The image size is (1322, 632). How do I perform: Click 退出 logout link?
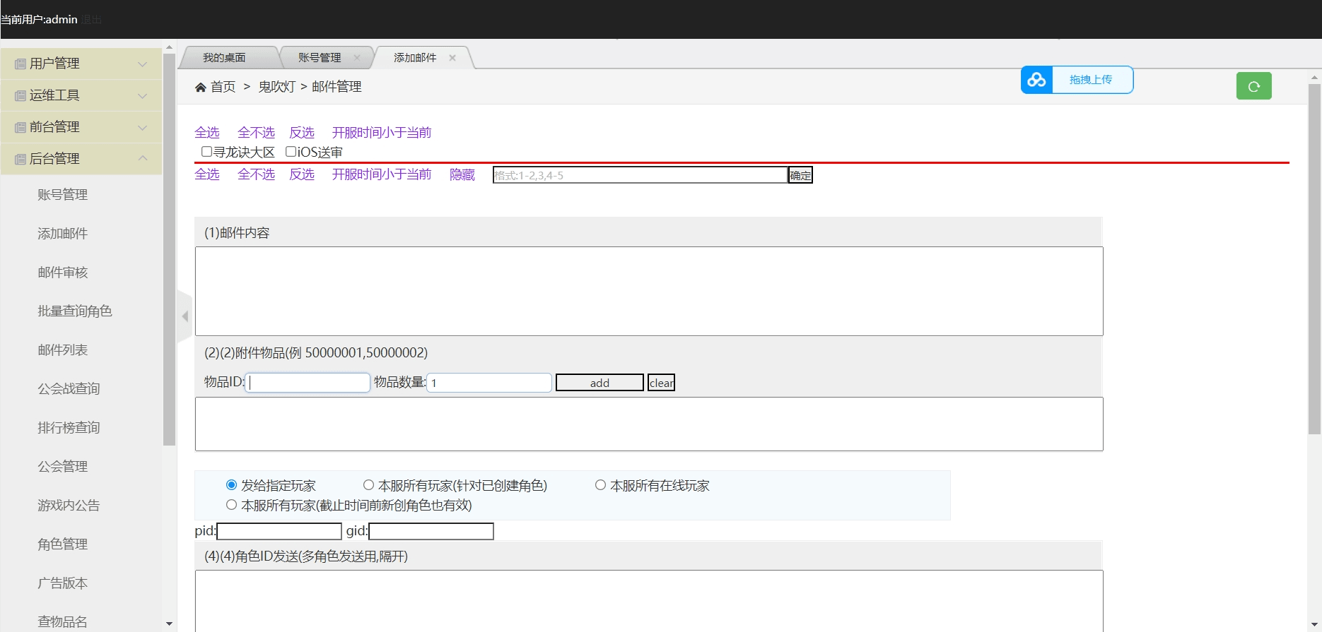tap(91, 20)
